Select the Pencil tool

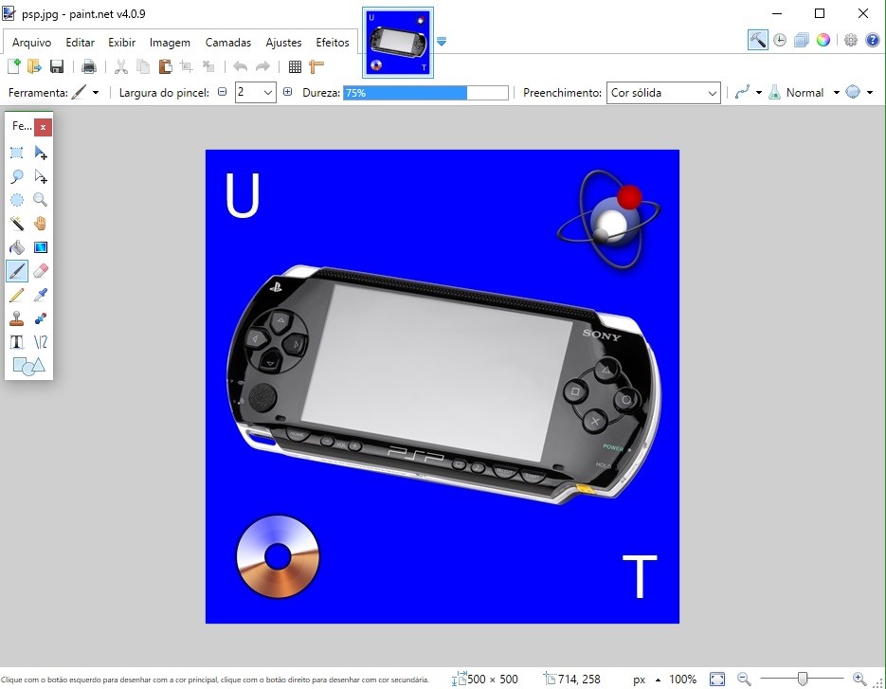point(16,294)
